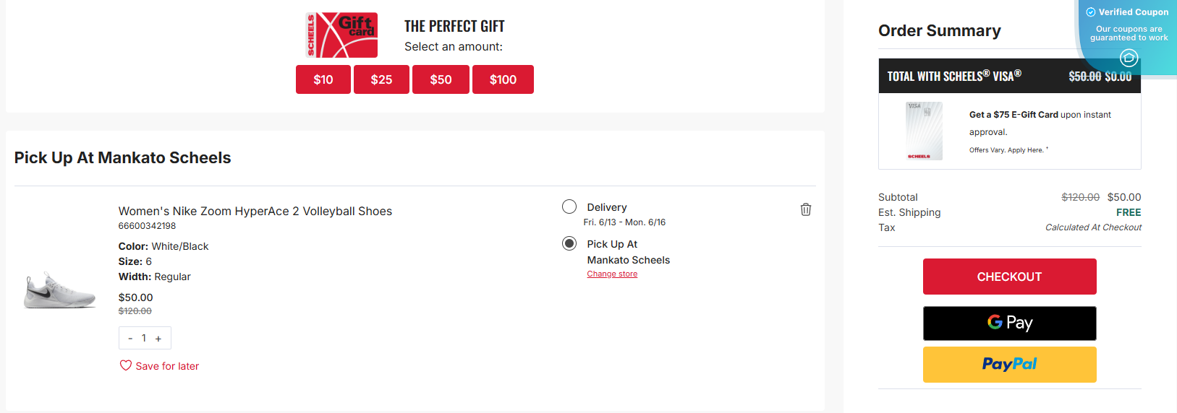Click the volleyball shoe product thumbnail

point(59,290)
